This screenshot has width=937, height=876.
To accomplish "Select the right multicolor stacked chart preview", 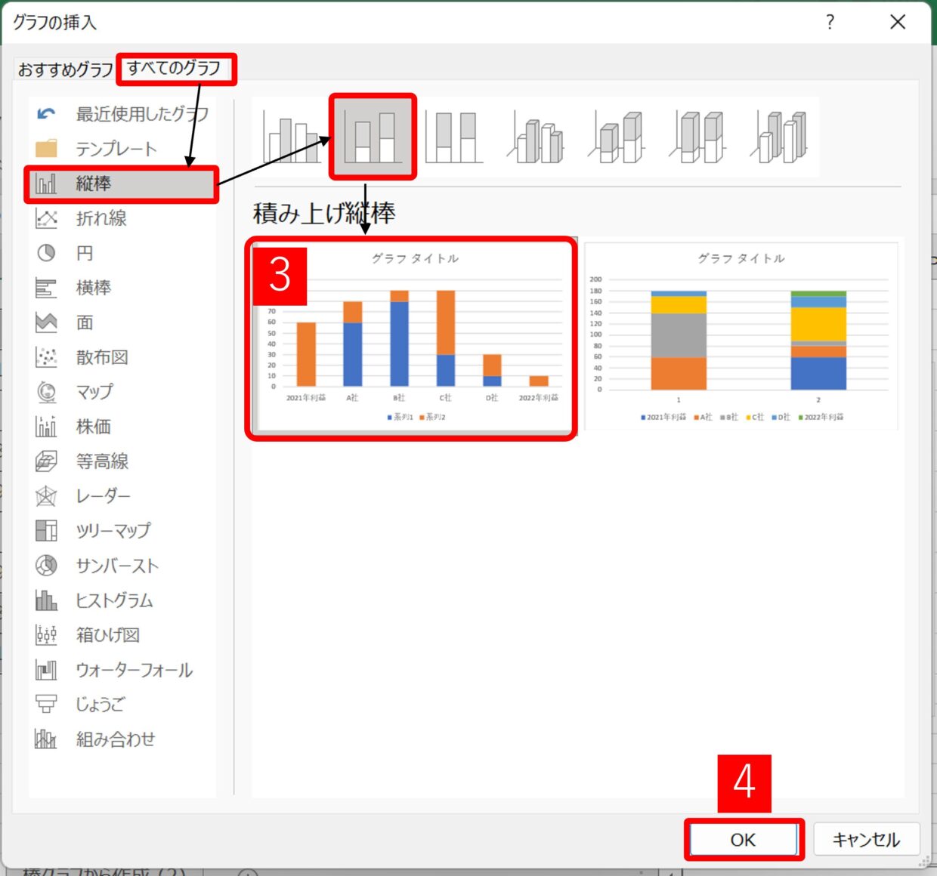I will point(741,338).
